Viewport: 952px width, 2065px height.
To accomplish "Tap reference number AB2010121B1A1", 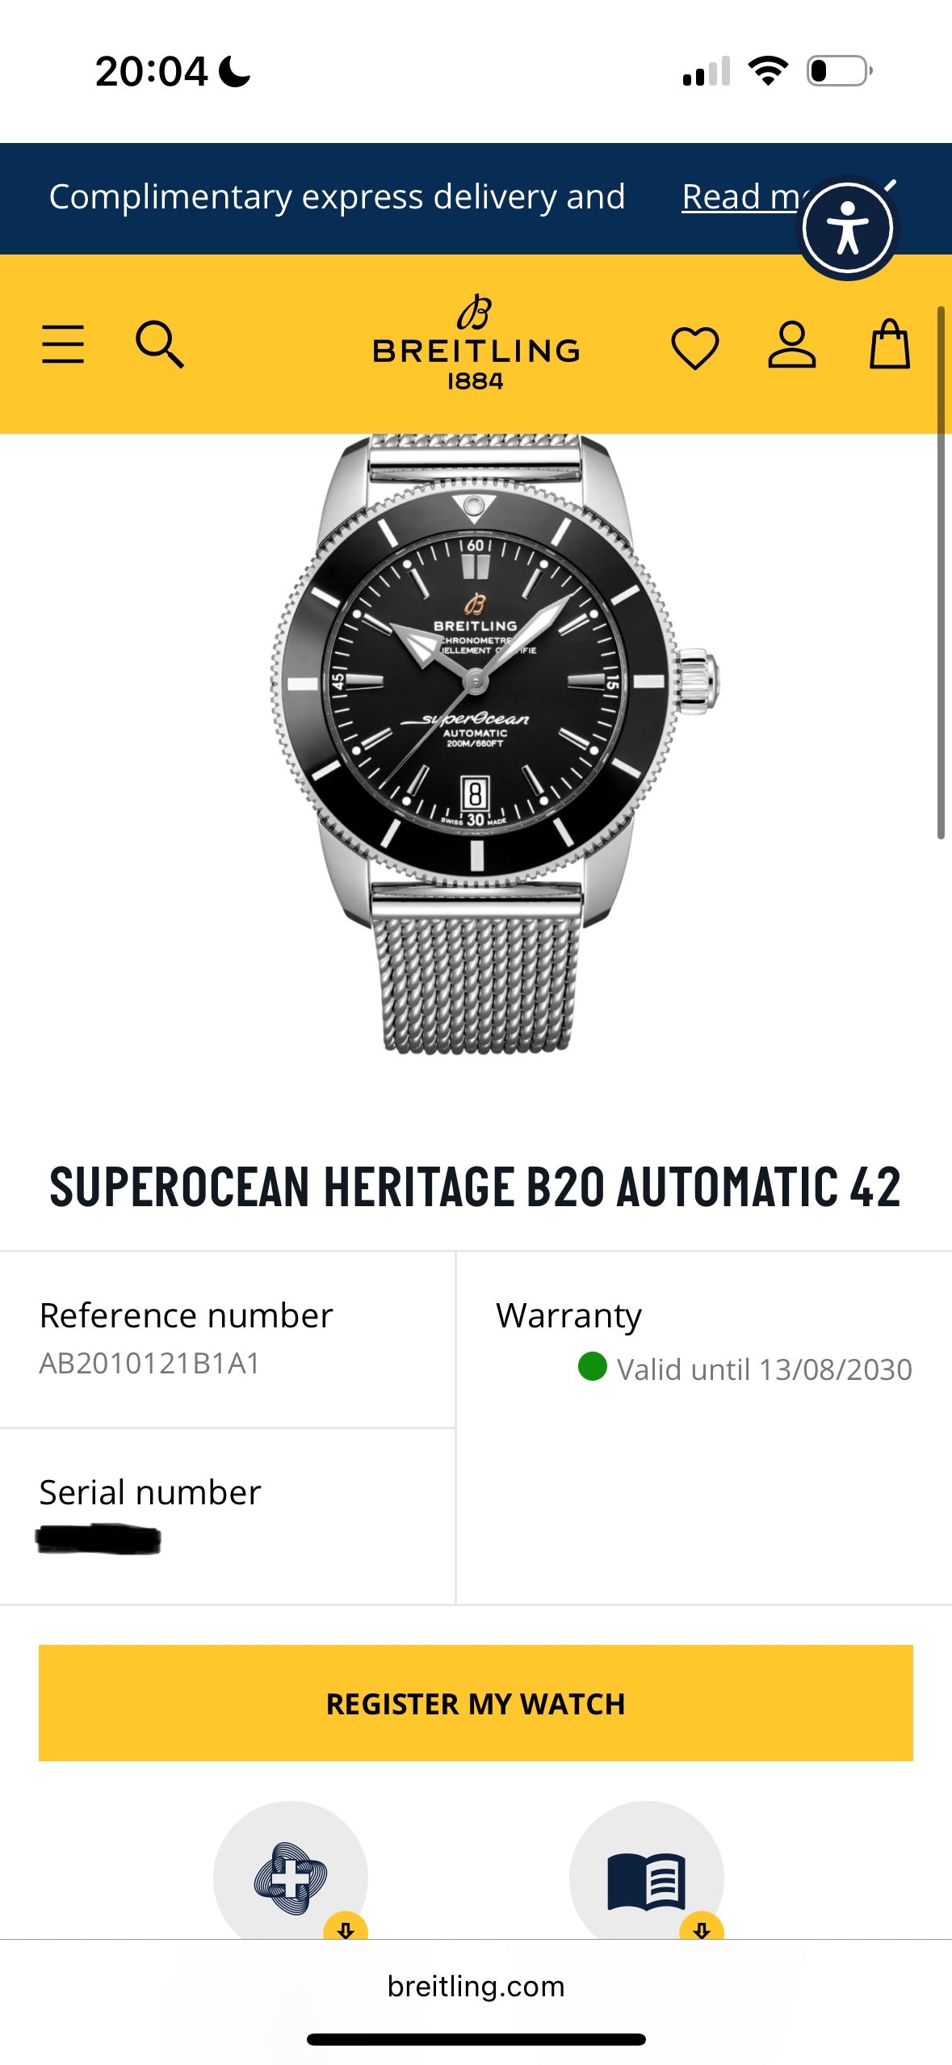I will point(149,1364).
